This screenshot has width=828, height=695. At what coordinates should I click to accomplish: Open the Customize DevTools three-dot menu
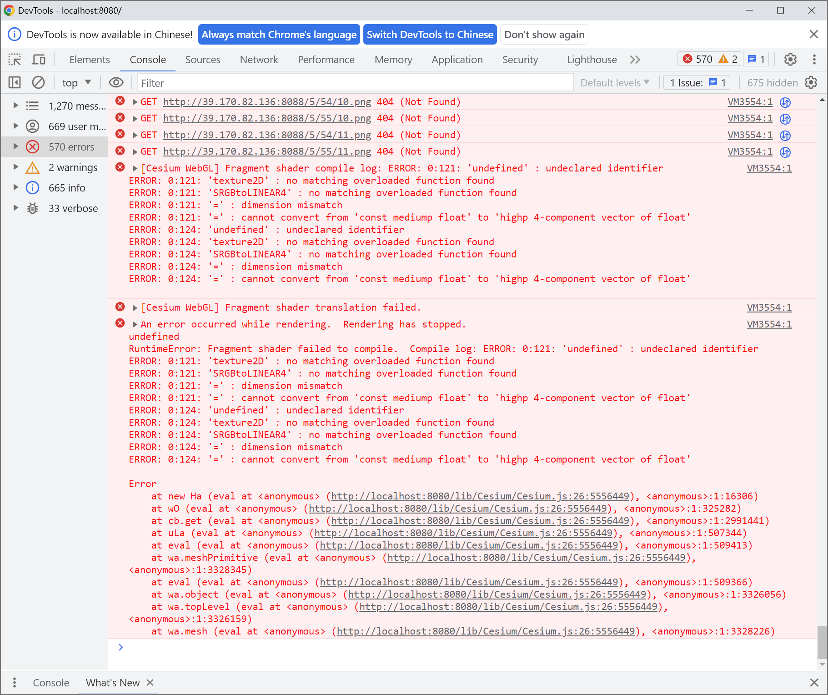tap(814, 60)
